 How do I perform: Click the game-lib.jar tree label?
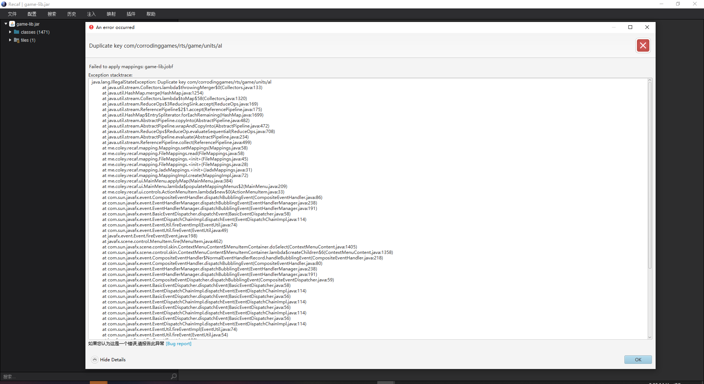[28, 24]
